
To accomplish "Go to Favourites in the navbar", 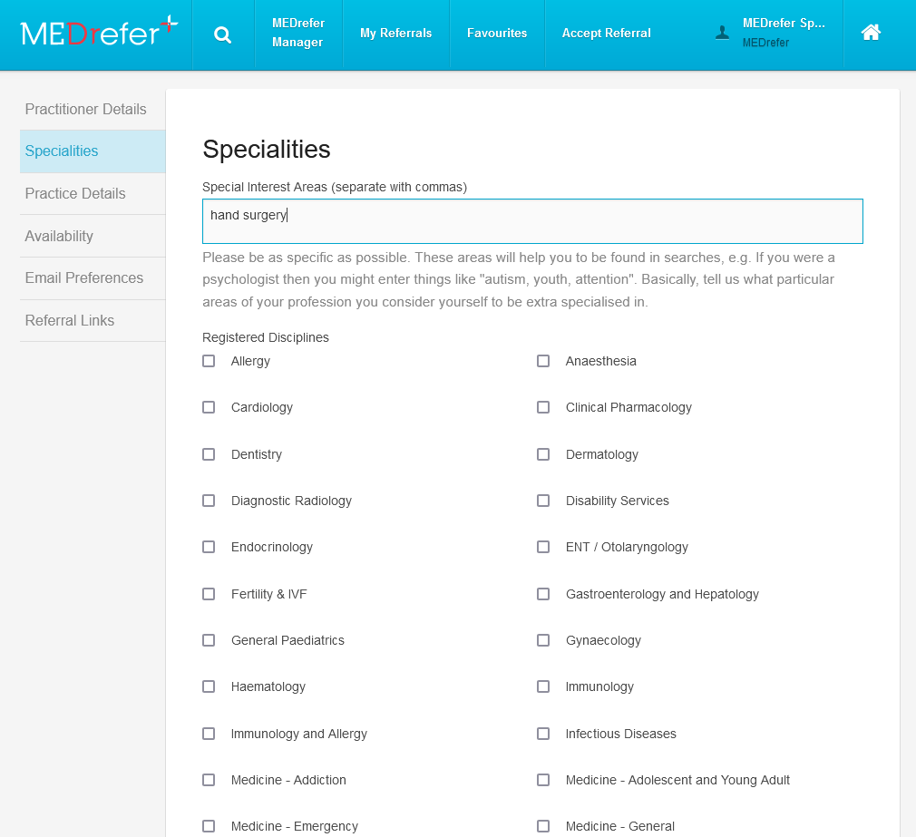I will click(x=497, y=34).
